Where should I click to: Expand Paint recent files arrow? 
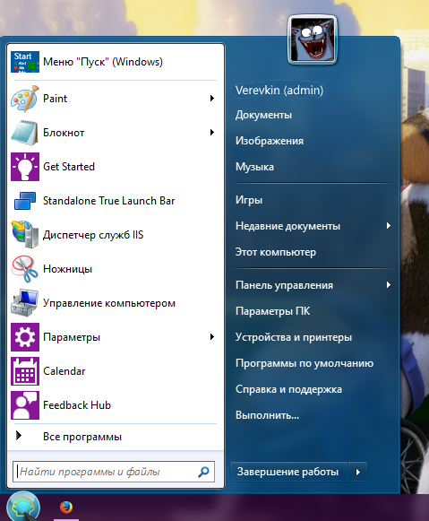pos(212,99)
